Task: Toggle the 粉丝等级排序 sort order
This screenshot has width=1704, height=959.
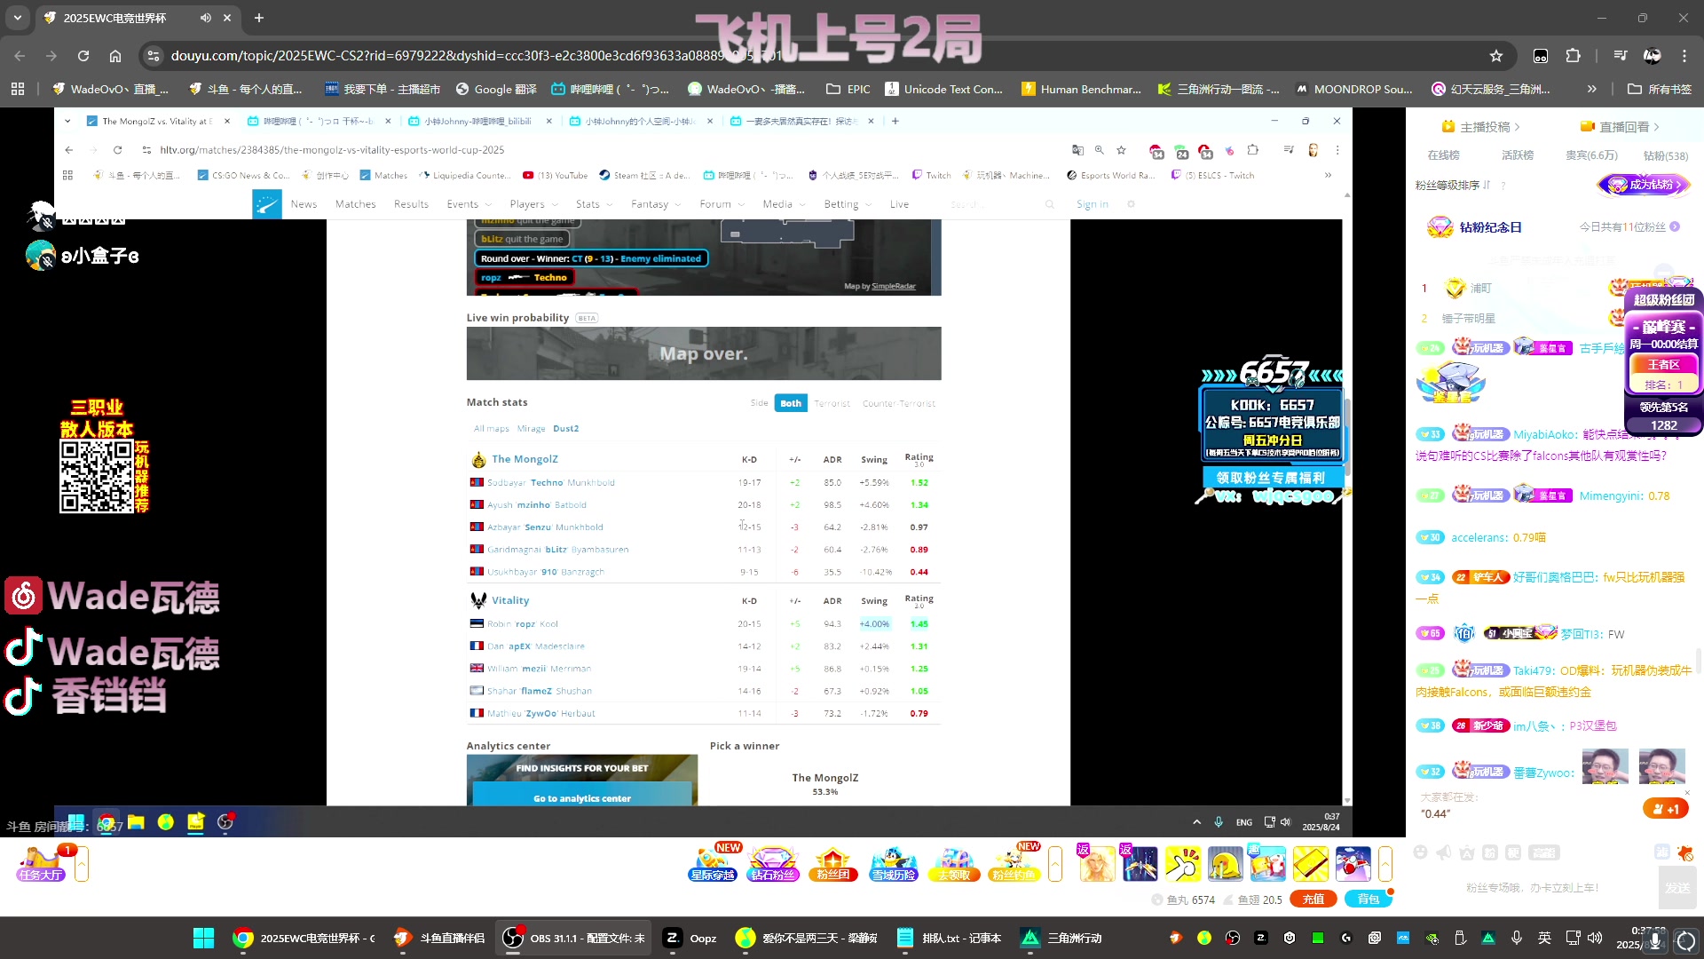Action: click(1487, 186)
